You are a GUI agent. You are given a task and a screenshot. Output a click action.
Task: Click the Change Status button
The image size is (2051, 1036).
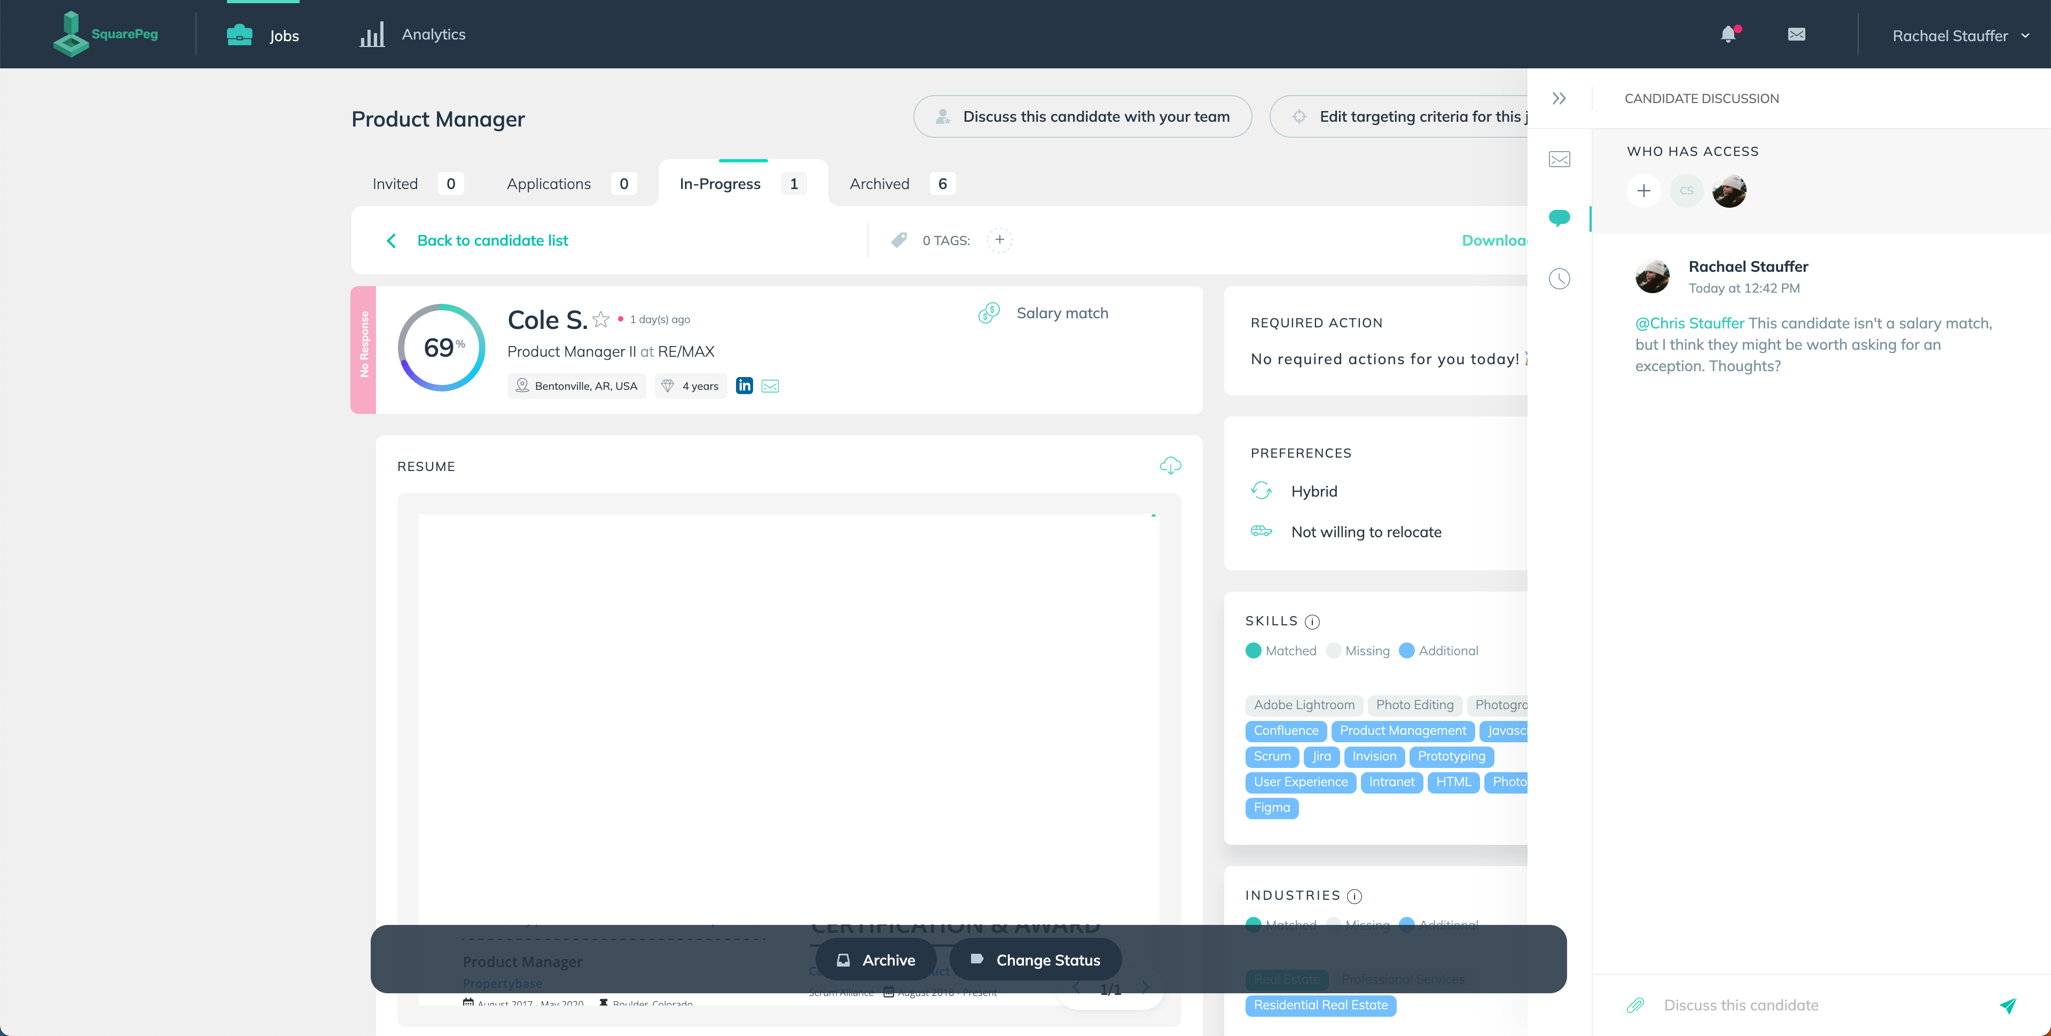pos(1036,960)
